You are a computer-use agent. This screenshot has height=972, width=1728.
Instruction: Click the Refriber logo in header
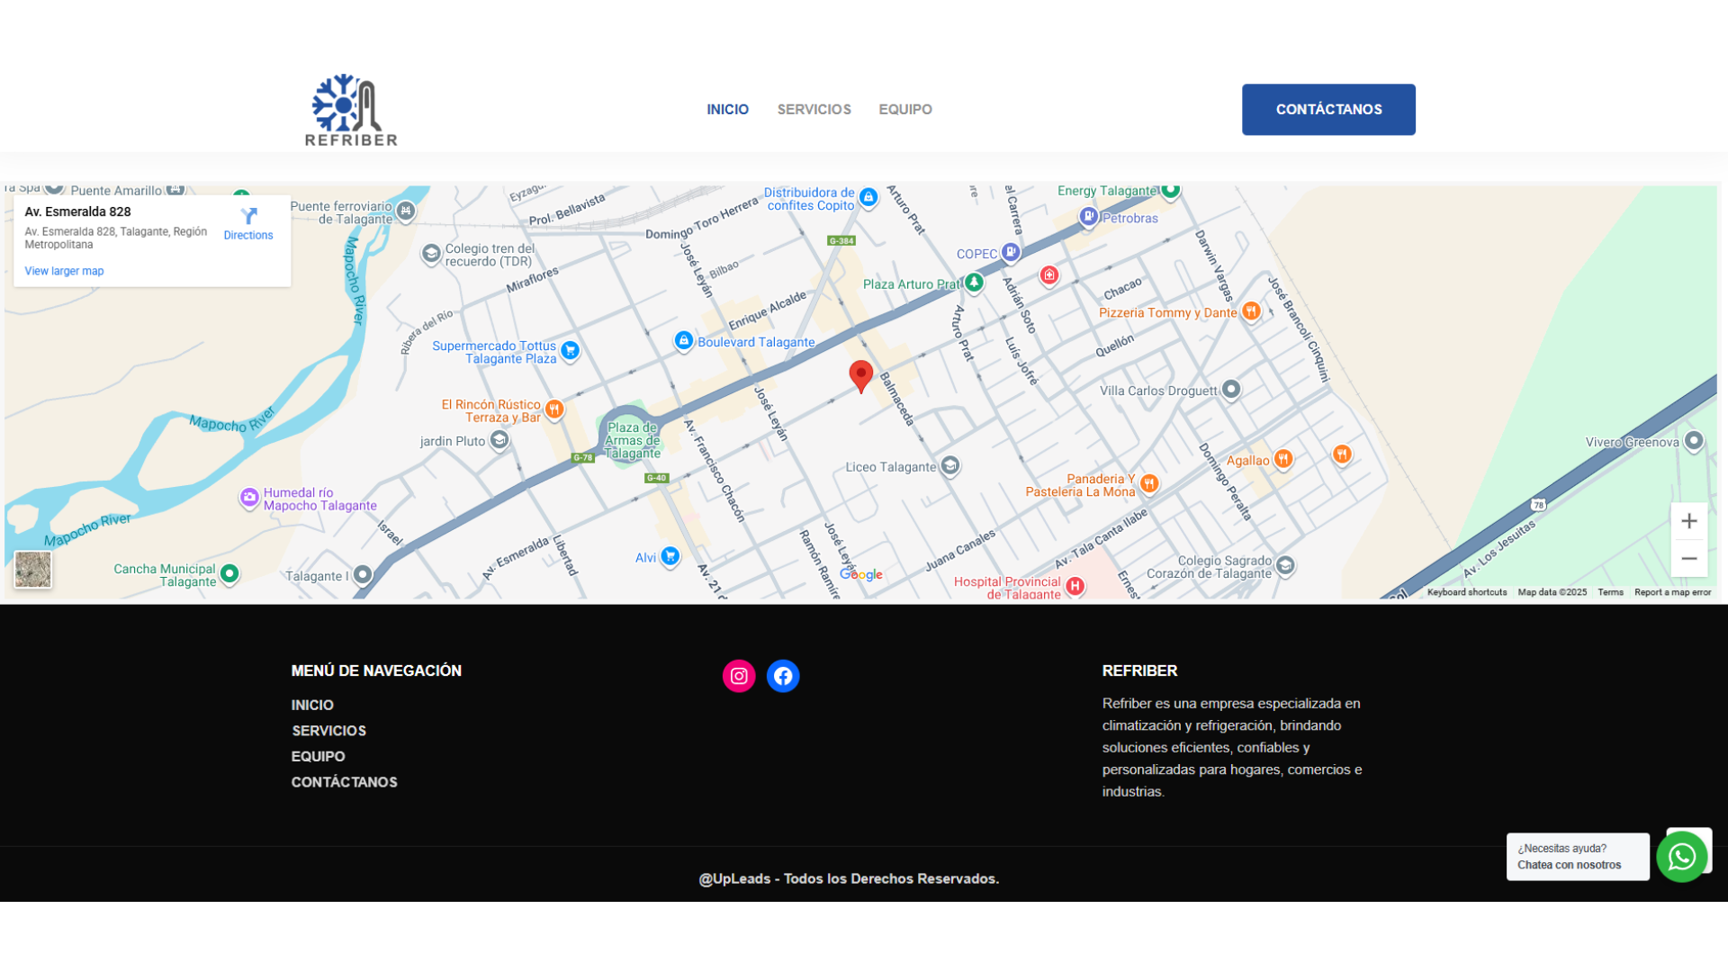click(351, 110)
